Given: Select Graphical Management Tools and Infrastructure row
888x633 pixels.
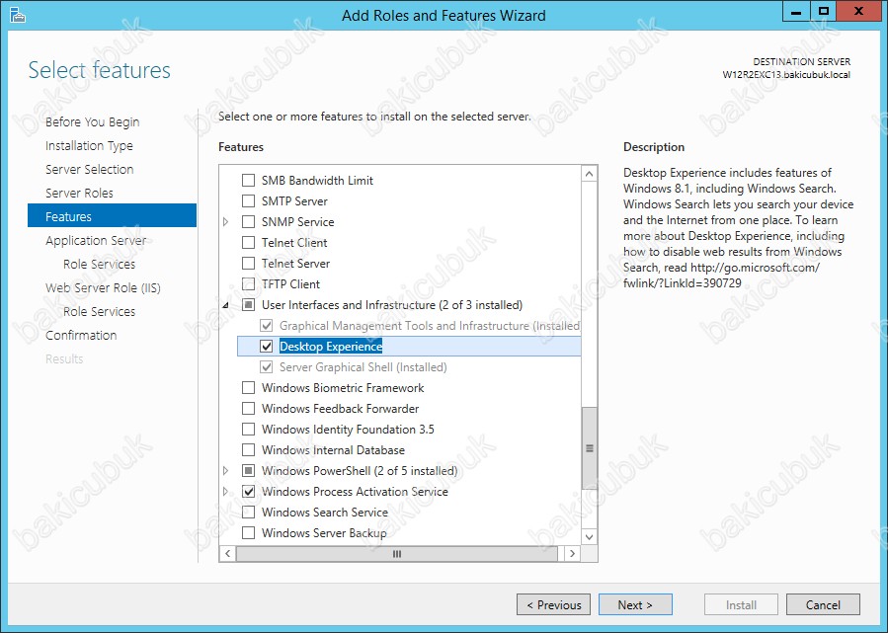Looking at the screenshot, I should point(430,326).
